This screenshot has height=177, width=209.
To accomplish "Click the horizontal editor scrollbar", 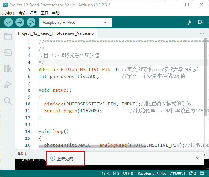I will (92, 146).
